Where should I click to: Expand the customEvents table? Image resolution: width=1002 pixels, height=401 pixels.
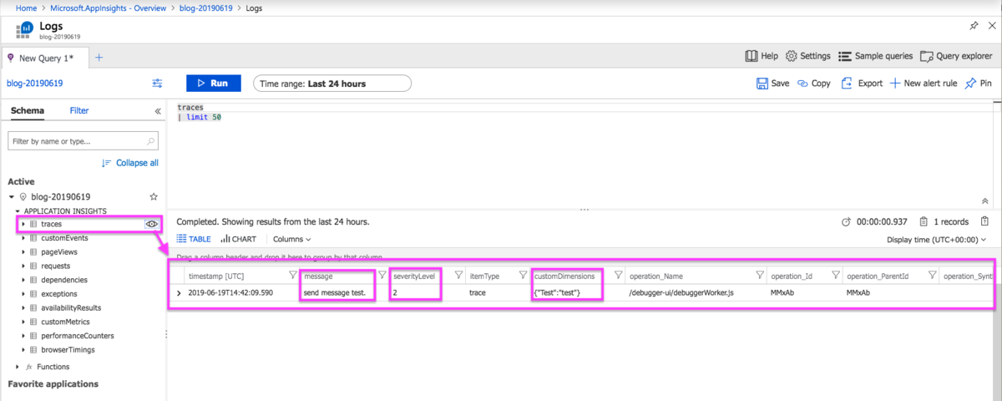(23, 238)
